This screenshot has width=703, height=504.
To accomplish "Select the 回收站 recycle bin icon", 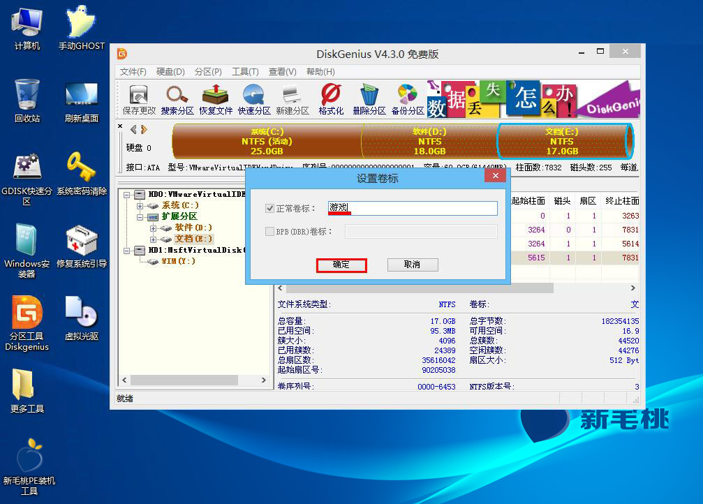I will coord(27,101).
